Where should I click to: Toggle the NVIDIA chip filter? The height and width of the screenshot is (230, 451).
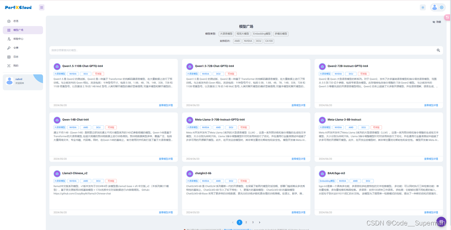pyautogui.click(x=248, y=41)
